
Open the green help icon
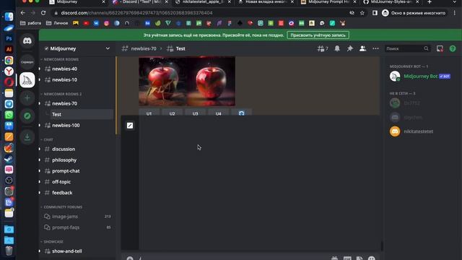453,48
